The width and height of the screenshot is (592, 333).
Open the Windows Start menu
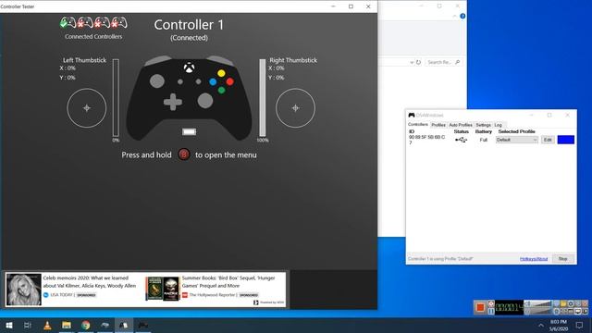pos(9,325)
